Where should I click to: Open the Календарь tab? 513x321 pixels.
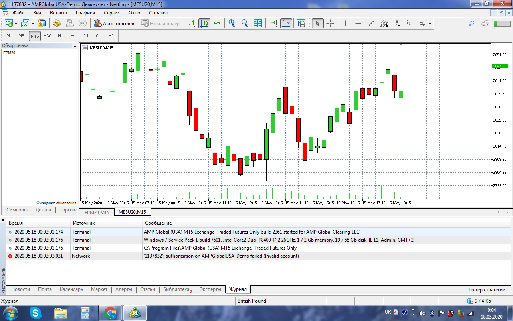click(x=71, y=289)
